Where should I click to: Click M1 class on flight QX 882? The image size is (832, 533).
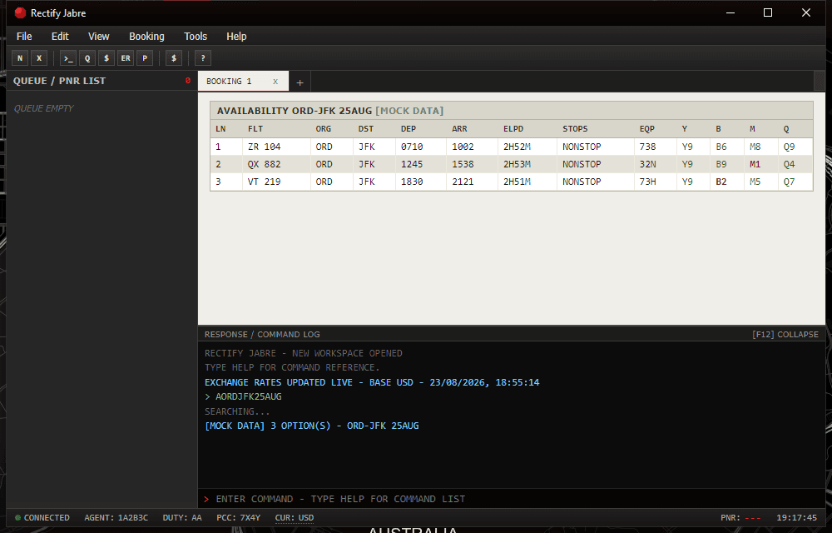click(755, 164)
